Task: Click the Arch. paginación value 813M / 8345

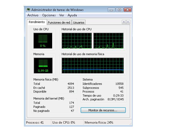Action: point(116,99)
